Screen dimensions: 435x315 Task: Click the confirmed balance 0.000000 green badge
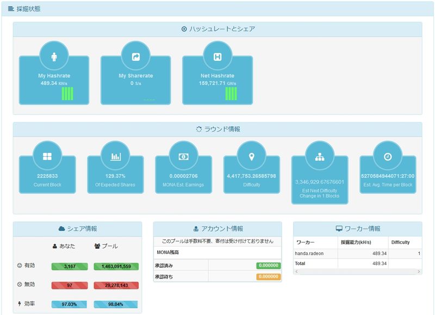pyautogui.click(x=268, y=265)
